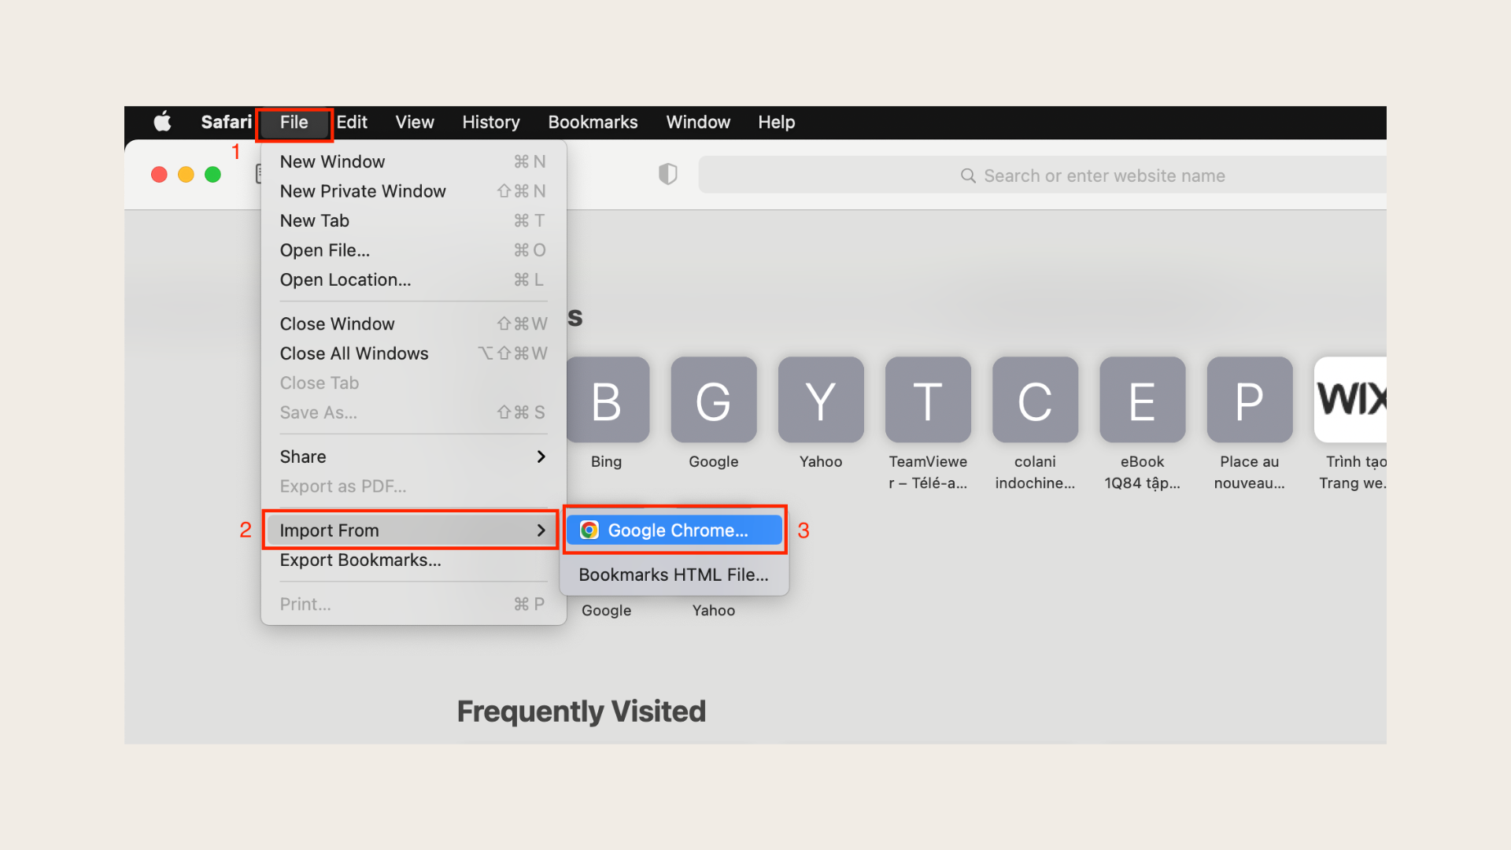Open the File menu
Screen dimensions: 1511x850
[x=294, y=121]
